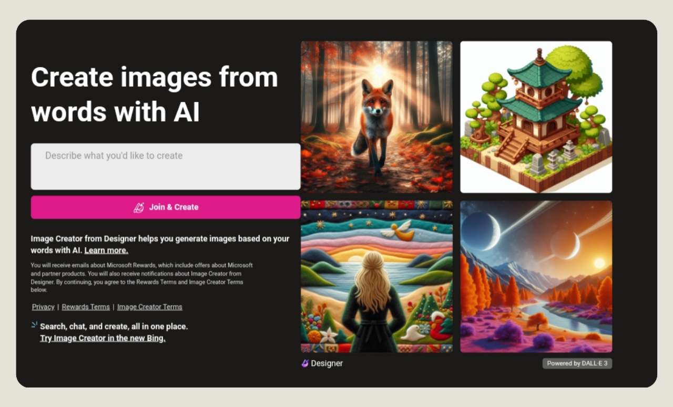Viewport: 673px width, 407px height.
Task: Click the Designer text label below the images
Action: 327,363
